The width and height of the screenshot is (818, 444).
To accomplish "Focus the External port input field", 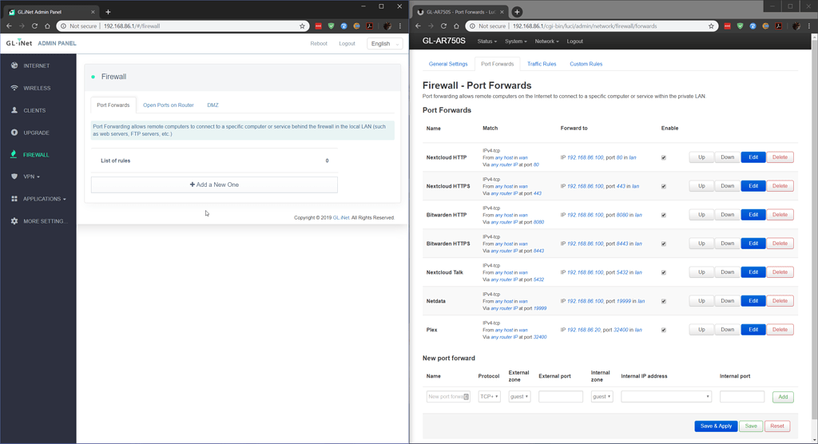I will pos(561,397).
